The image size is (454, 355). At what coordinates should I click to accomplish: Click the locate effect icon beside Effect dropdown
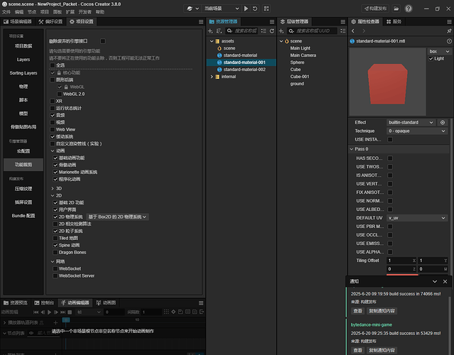tap(443, 123)
